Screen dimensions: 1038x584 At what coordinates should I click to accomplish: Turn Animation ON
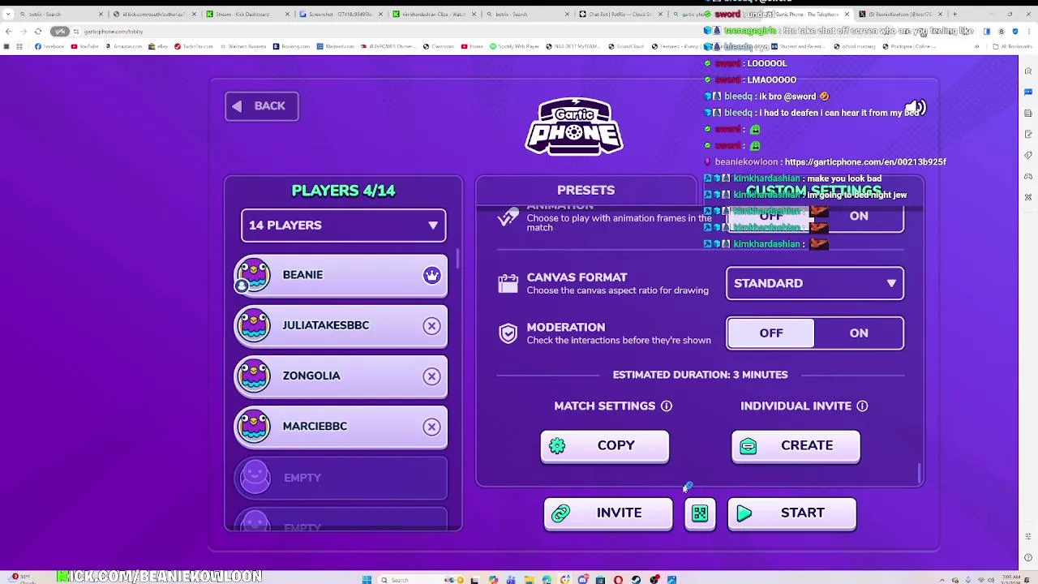(859, 217)
